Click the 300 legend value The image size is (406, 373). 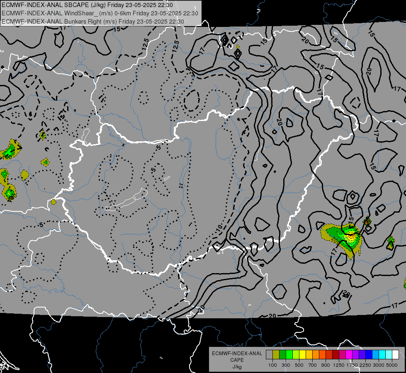tap(286, 365)
